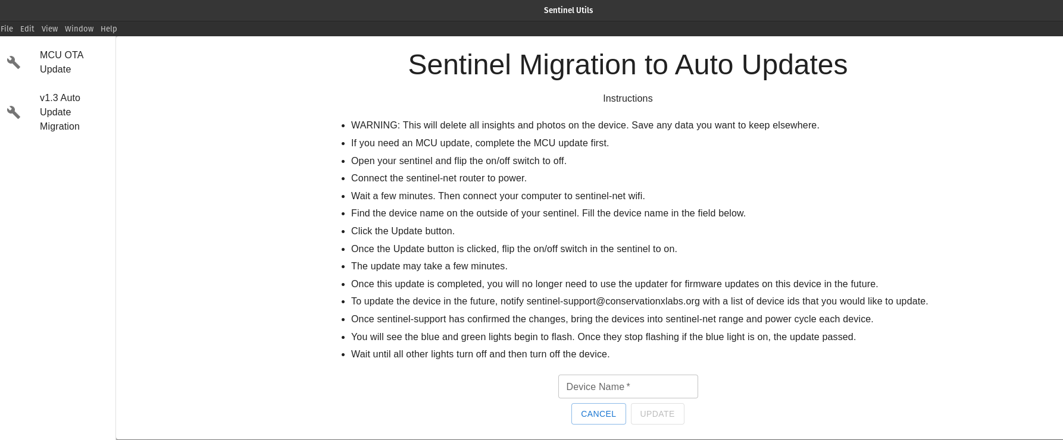
Task: Click the WARNING line about deleting insights
Action: pos(584,125)
